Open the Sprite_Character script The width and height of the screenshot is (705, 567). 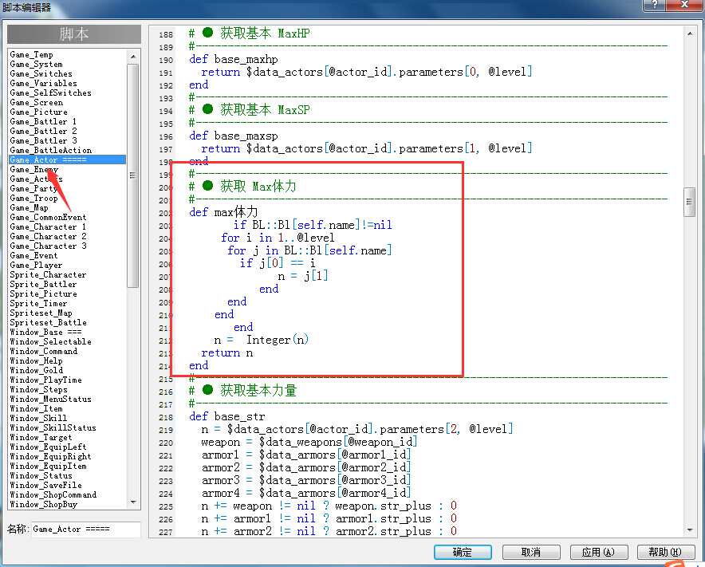pyautogui.click(x=48, y=275)
